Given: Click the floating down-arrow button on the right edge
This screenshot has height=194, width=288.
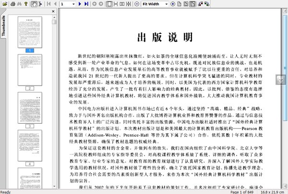Looking at the screenshot, I should point(281,79).
